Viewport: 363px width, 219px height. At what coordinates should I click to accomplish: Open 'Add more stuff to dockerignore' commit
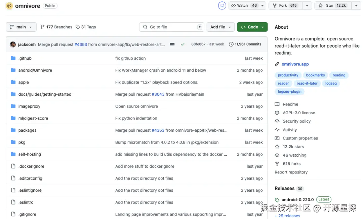[x=145, y=166]
